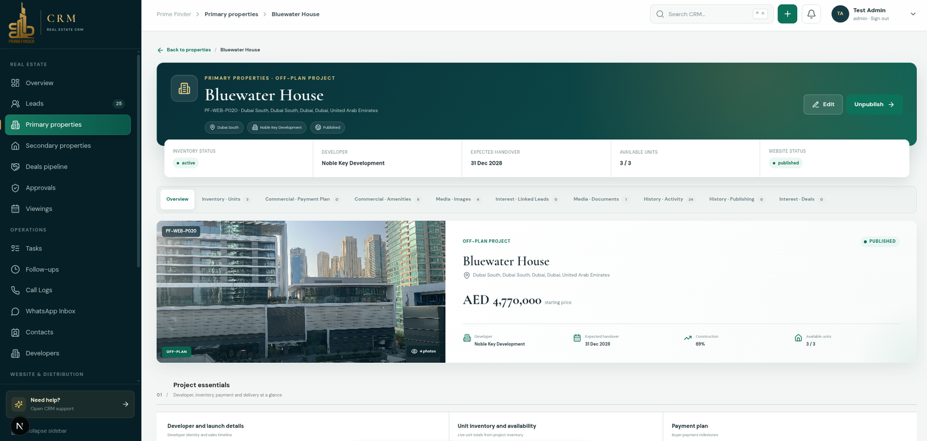
Task: Open notifications with the bell icon
Action: click(x=811, y=14)
